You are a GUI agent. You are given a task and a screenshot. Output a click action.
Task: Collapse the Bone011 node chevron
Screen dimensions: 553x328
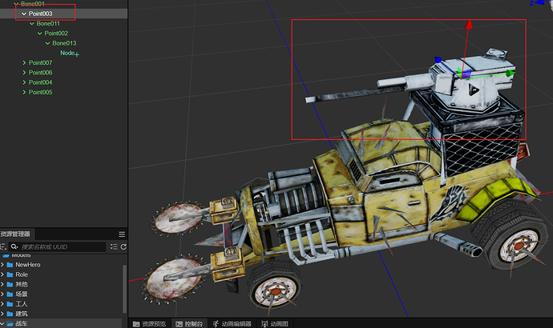coord(32,23)
